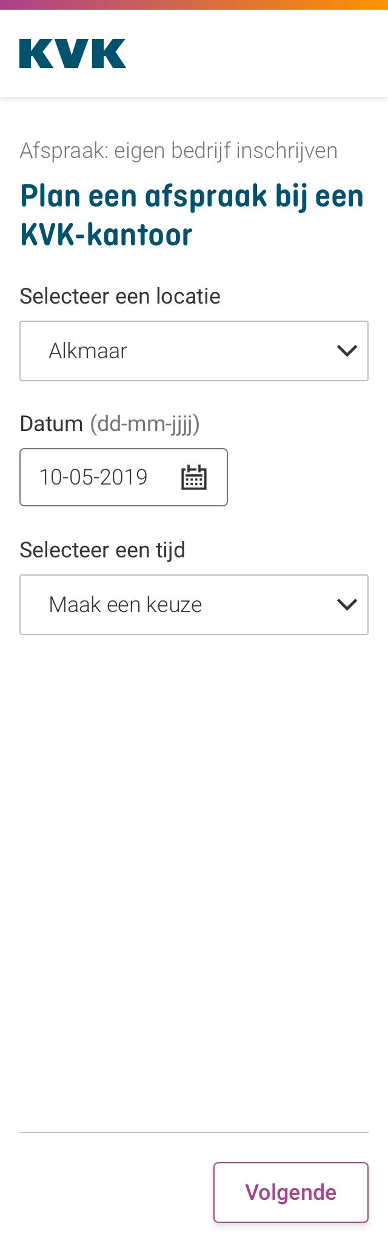The image size is (388, 1252).
Task: Focus the date field showing 10-05-2019
Action: point(94,477)
